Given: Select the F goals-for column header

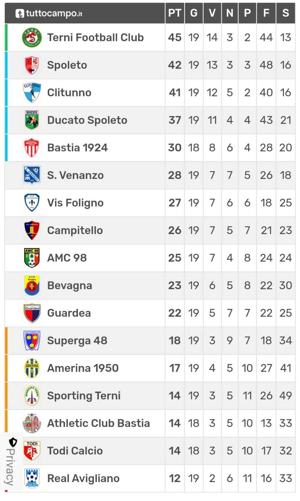Looking at the screenshot, I should coord(266,13).
